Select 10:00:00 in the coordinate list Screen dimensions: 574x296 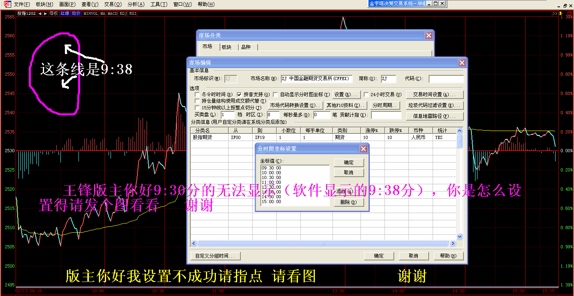click(271, 173)
